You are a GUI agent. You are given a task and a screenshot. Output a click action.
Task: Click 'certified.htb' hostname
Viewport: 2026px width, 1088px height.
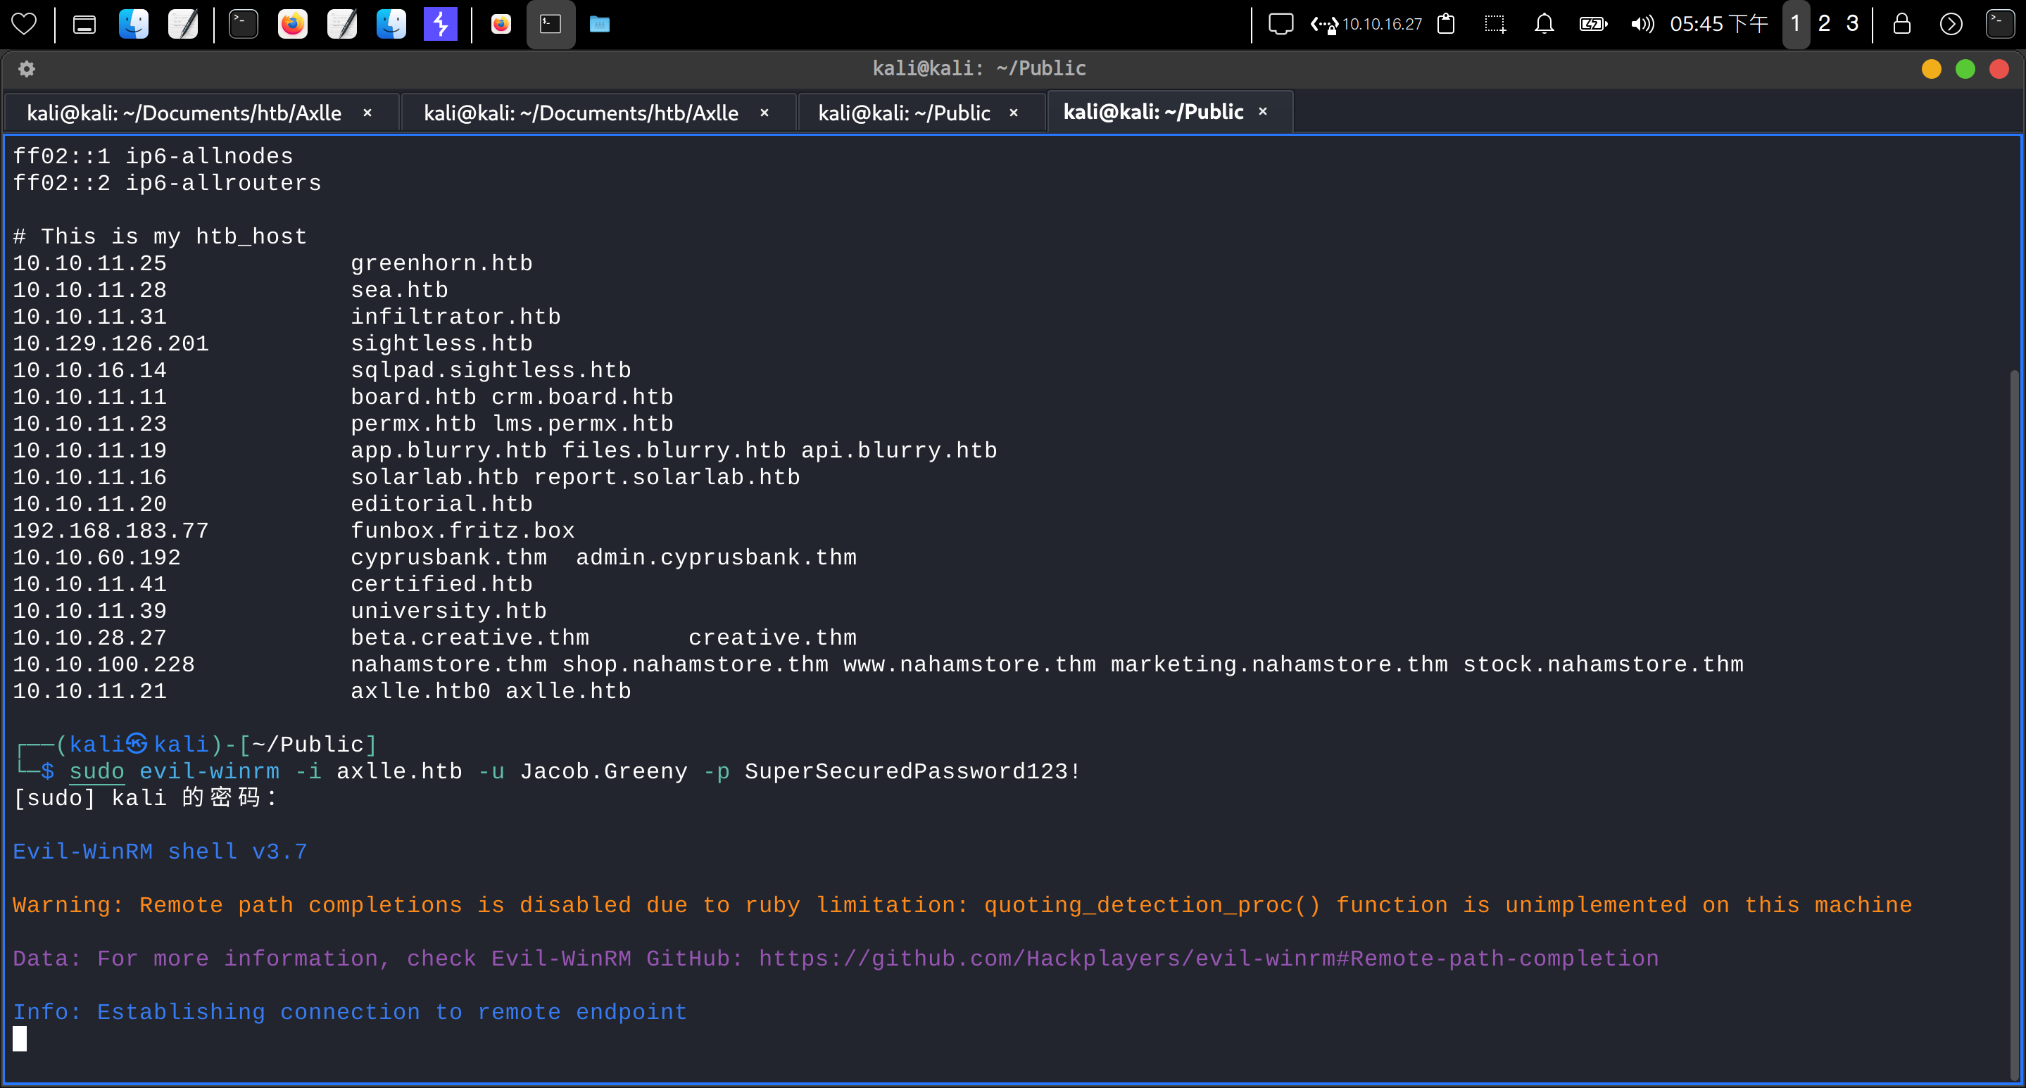(x=442, y=584)
